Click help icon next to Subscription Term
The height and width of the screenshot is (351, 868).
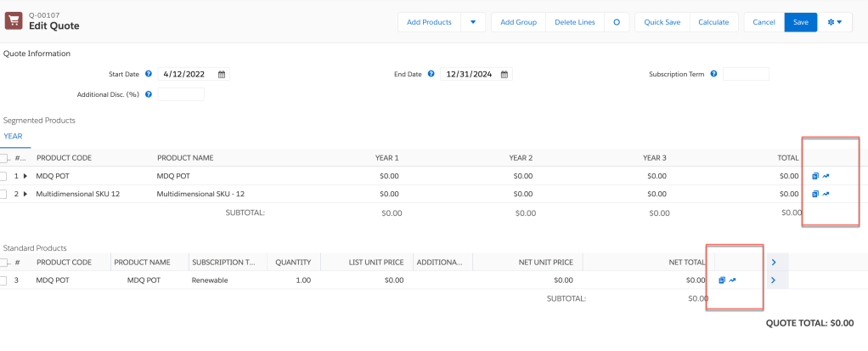(713, 74)
